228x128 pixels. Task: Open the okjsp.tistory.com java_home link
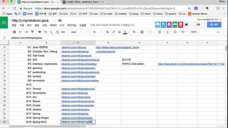coord(117,47)
